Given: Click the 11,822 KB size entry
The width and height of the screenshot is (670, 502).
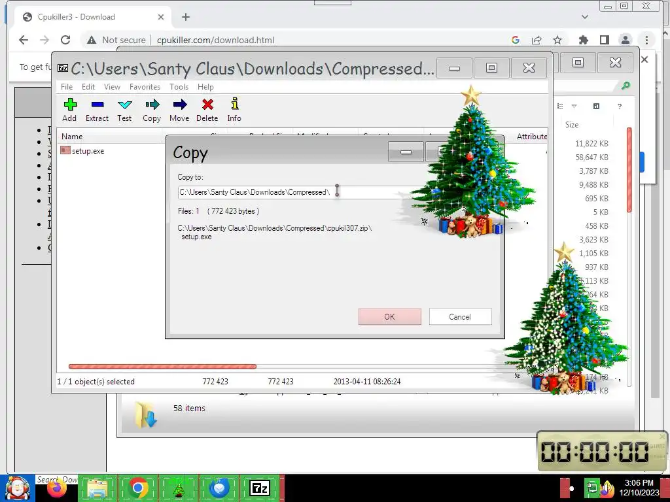Looking at the screenshot, I should click(x=591, y=144).
